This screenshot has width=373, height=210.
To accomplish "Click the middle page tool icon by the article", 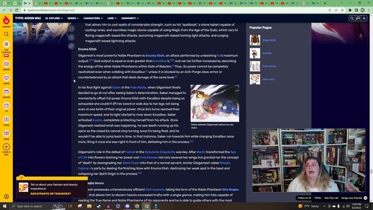I will point(71,37).
